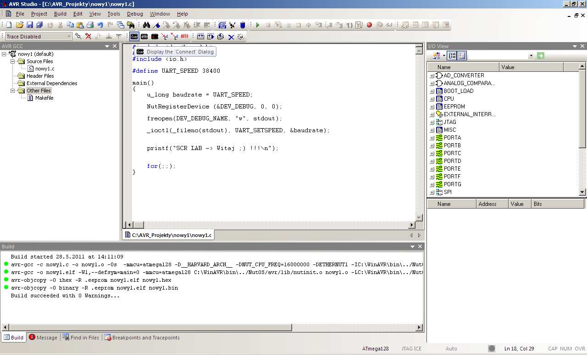Screen dimensions: 587x355
Task: Close the AVR GCC panel
Action: tap(115, 46)
